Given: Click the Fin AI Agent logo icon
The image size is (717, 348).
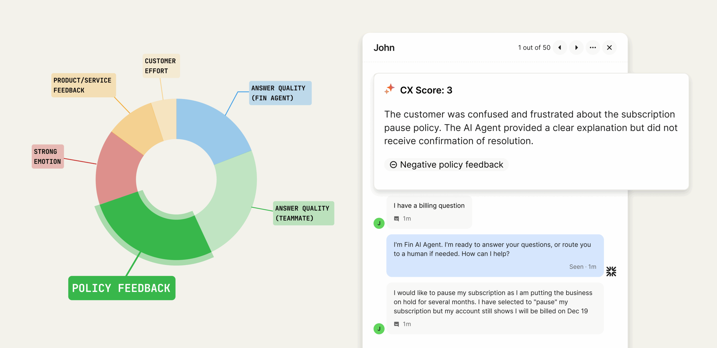Looking at the screenshot, I should [611, 271].
